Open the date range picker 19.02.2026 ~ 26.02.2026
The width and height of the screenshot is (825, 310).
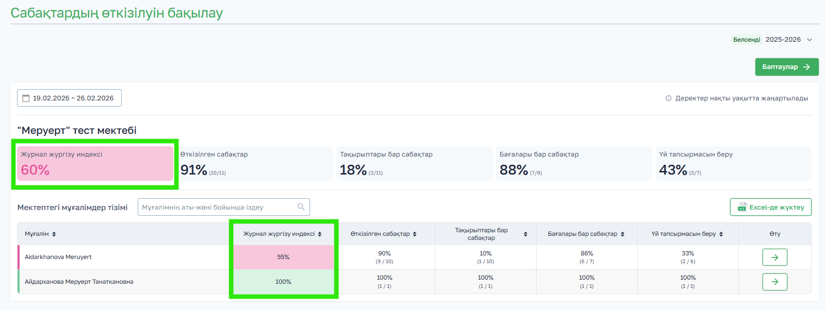(x=70, y=98)
